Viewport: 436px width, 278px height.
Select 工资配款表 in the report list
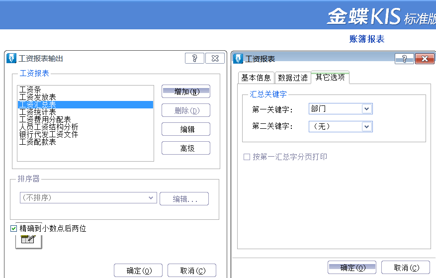coord(86,142)
